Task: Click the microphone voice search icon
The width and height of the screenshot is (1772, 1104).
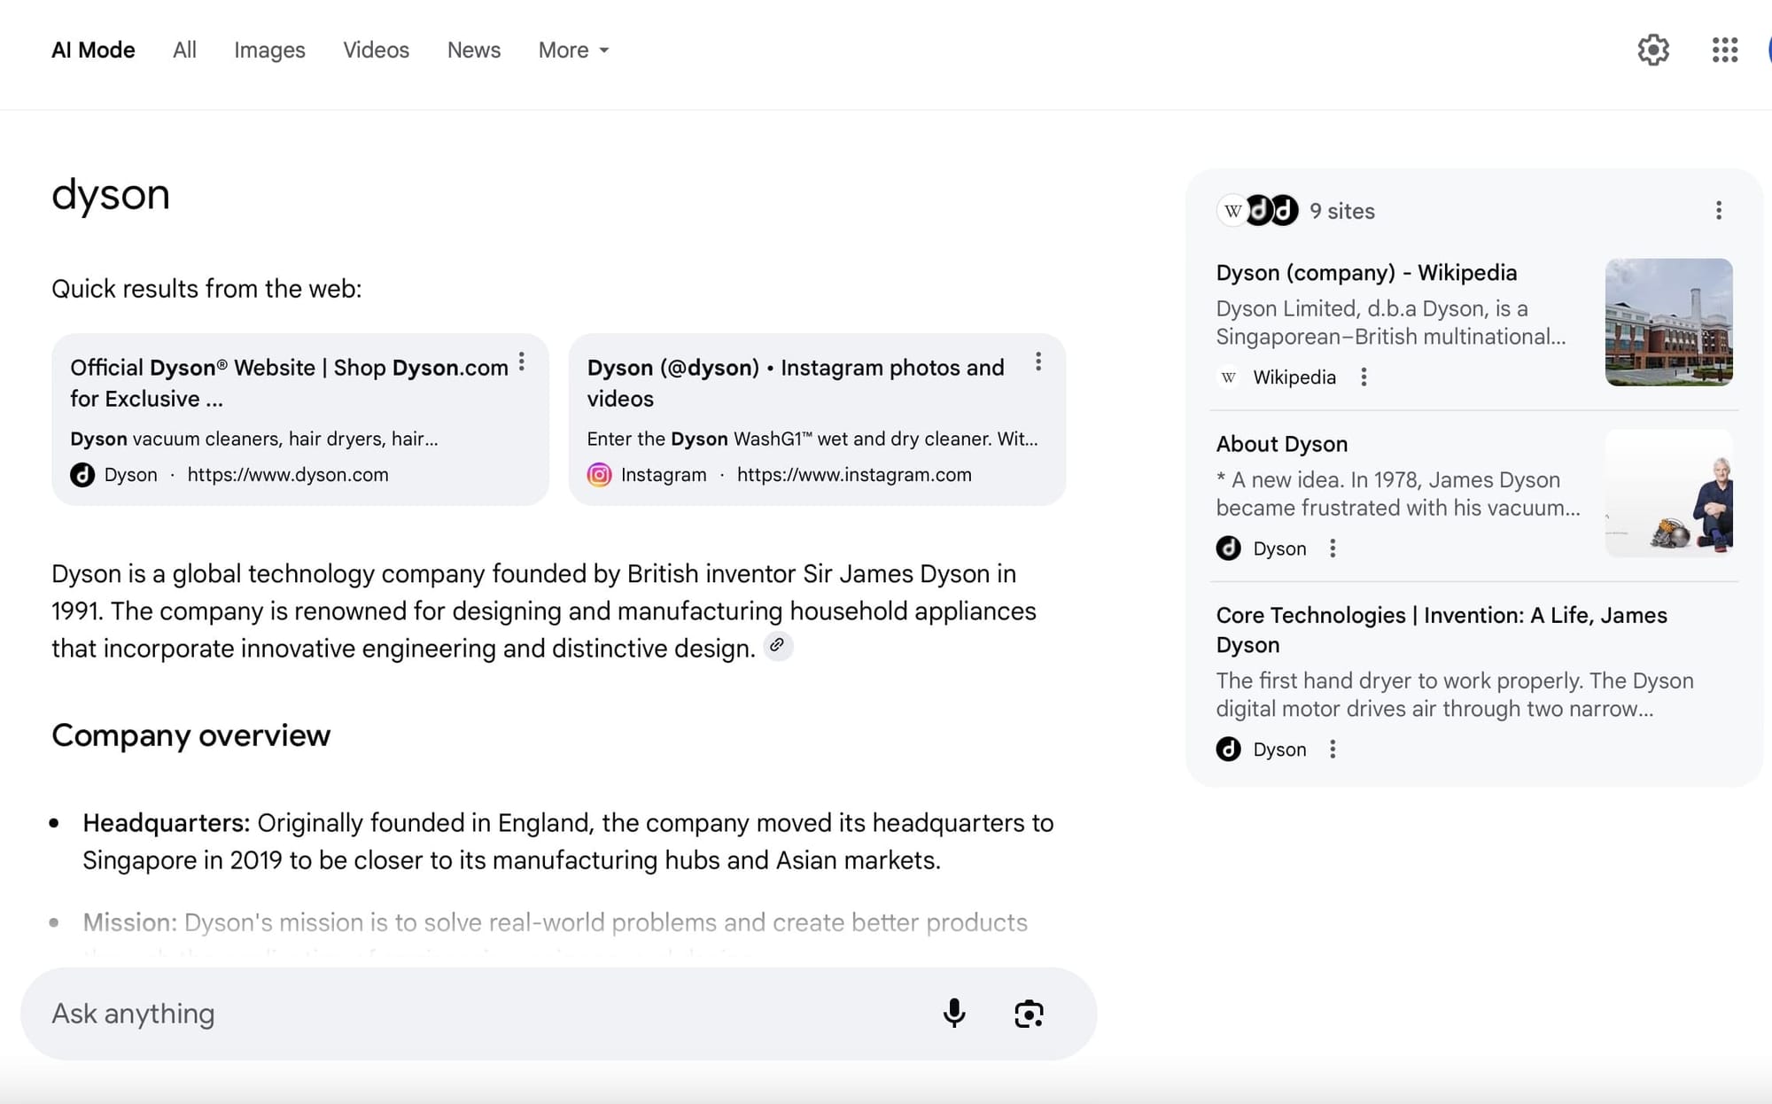Action: tap(953, 1013)
